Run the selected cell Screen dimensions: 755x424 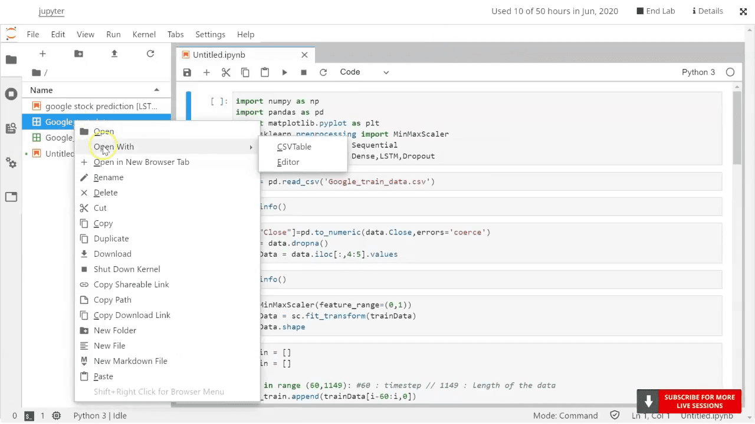pyautogui.click(x=284, y=72)
